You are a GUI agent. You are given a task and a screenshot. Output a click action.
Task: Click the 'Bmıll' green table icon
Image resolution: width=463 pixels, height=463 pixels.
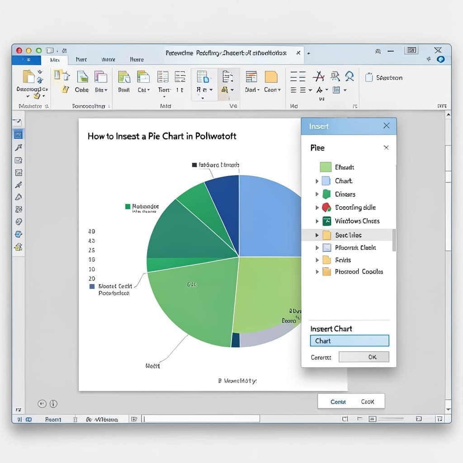[x=124, y=77]
